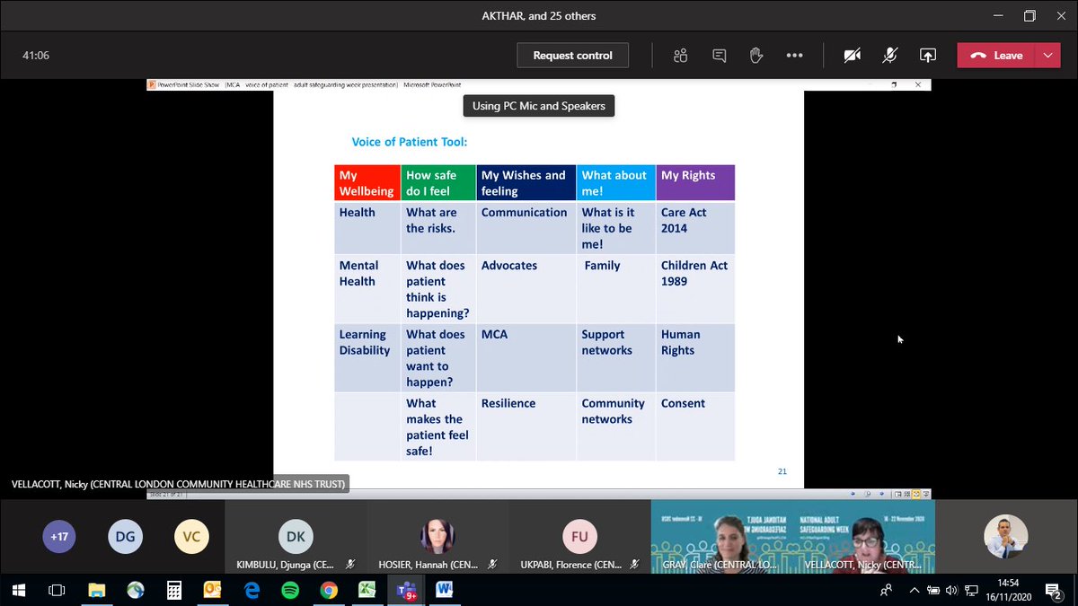Click the 'Communication' table cell
The image size is (1078, 606).
(526, 227)
